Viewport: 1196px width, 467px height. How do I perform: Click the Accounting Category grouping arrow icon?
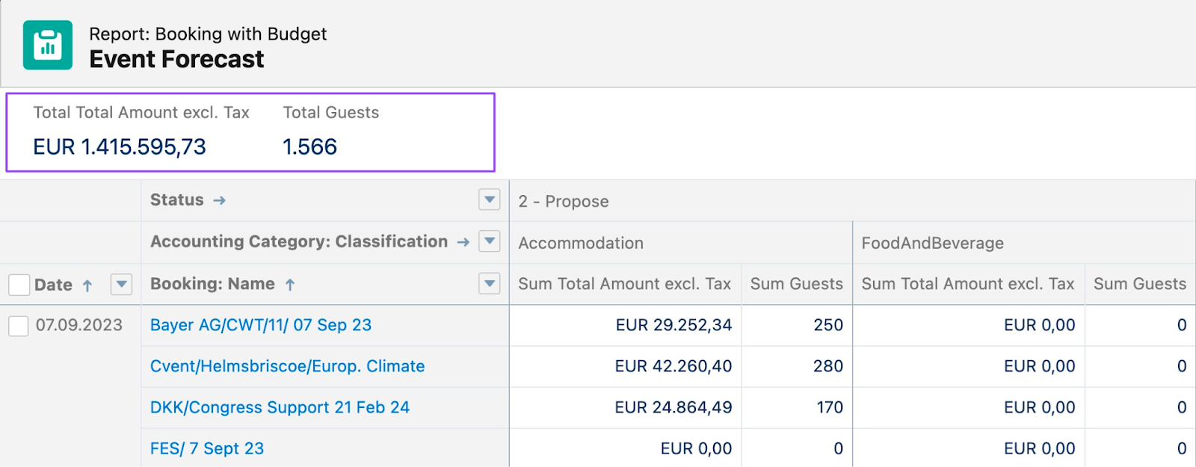463,242
